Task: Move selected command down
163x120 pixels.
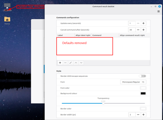Action: click(81, 63)
